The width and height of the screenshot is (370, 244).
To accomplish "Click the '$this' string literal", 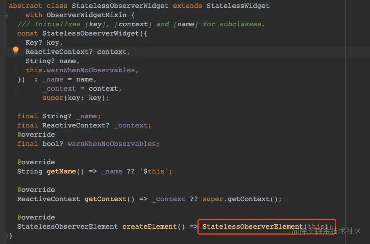I will [154, 171].
